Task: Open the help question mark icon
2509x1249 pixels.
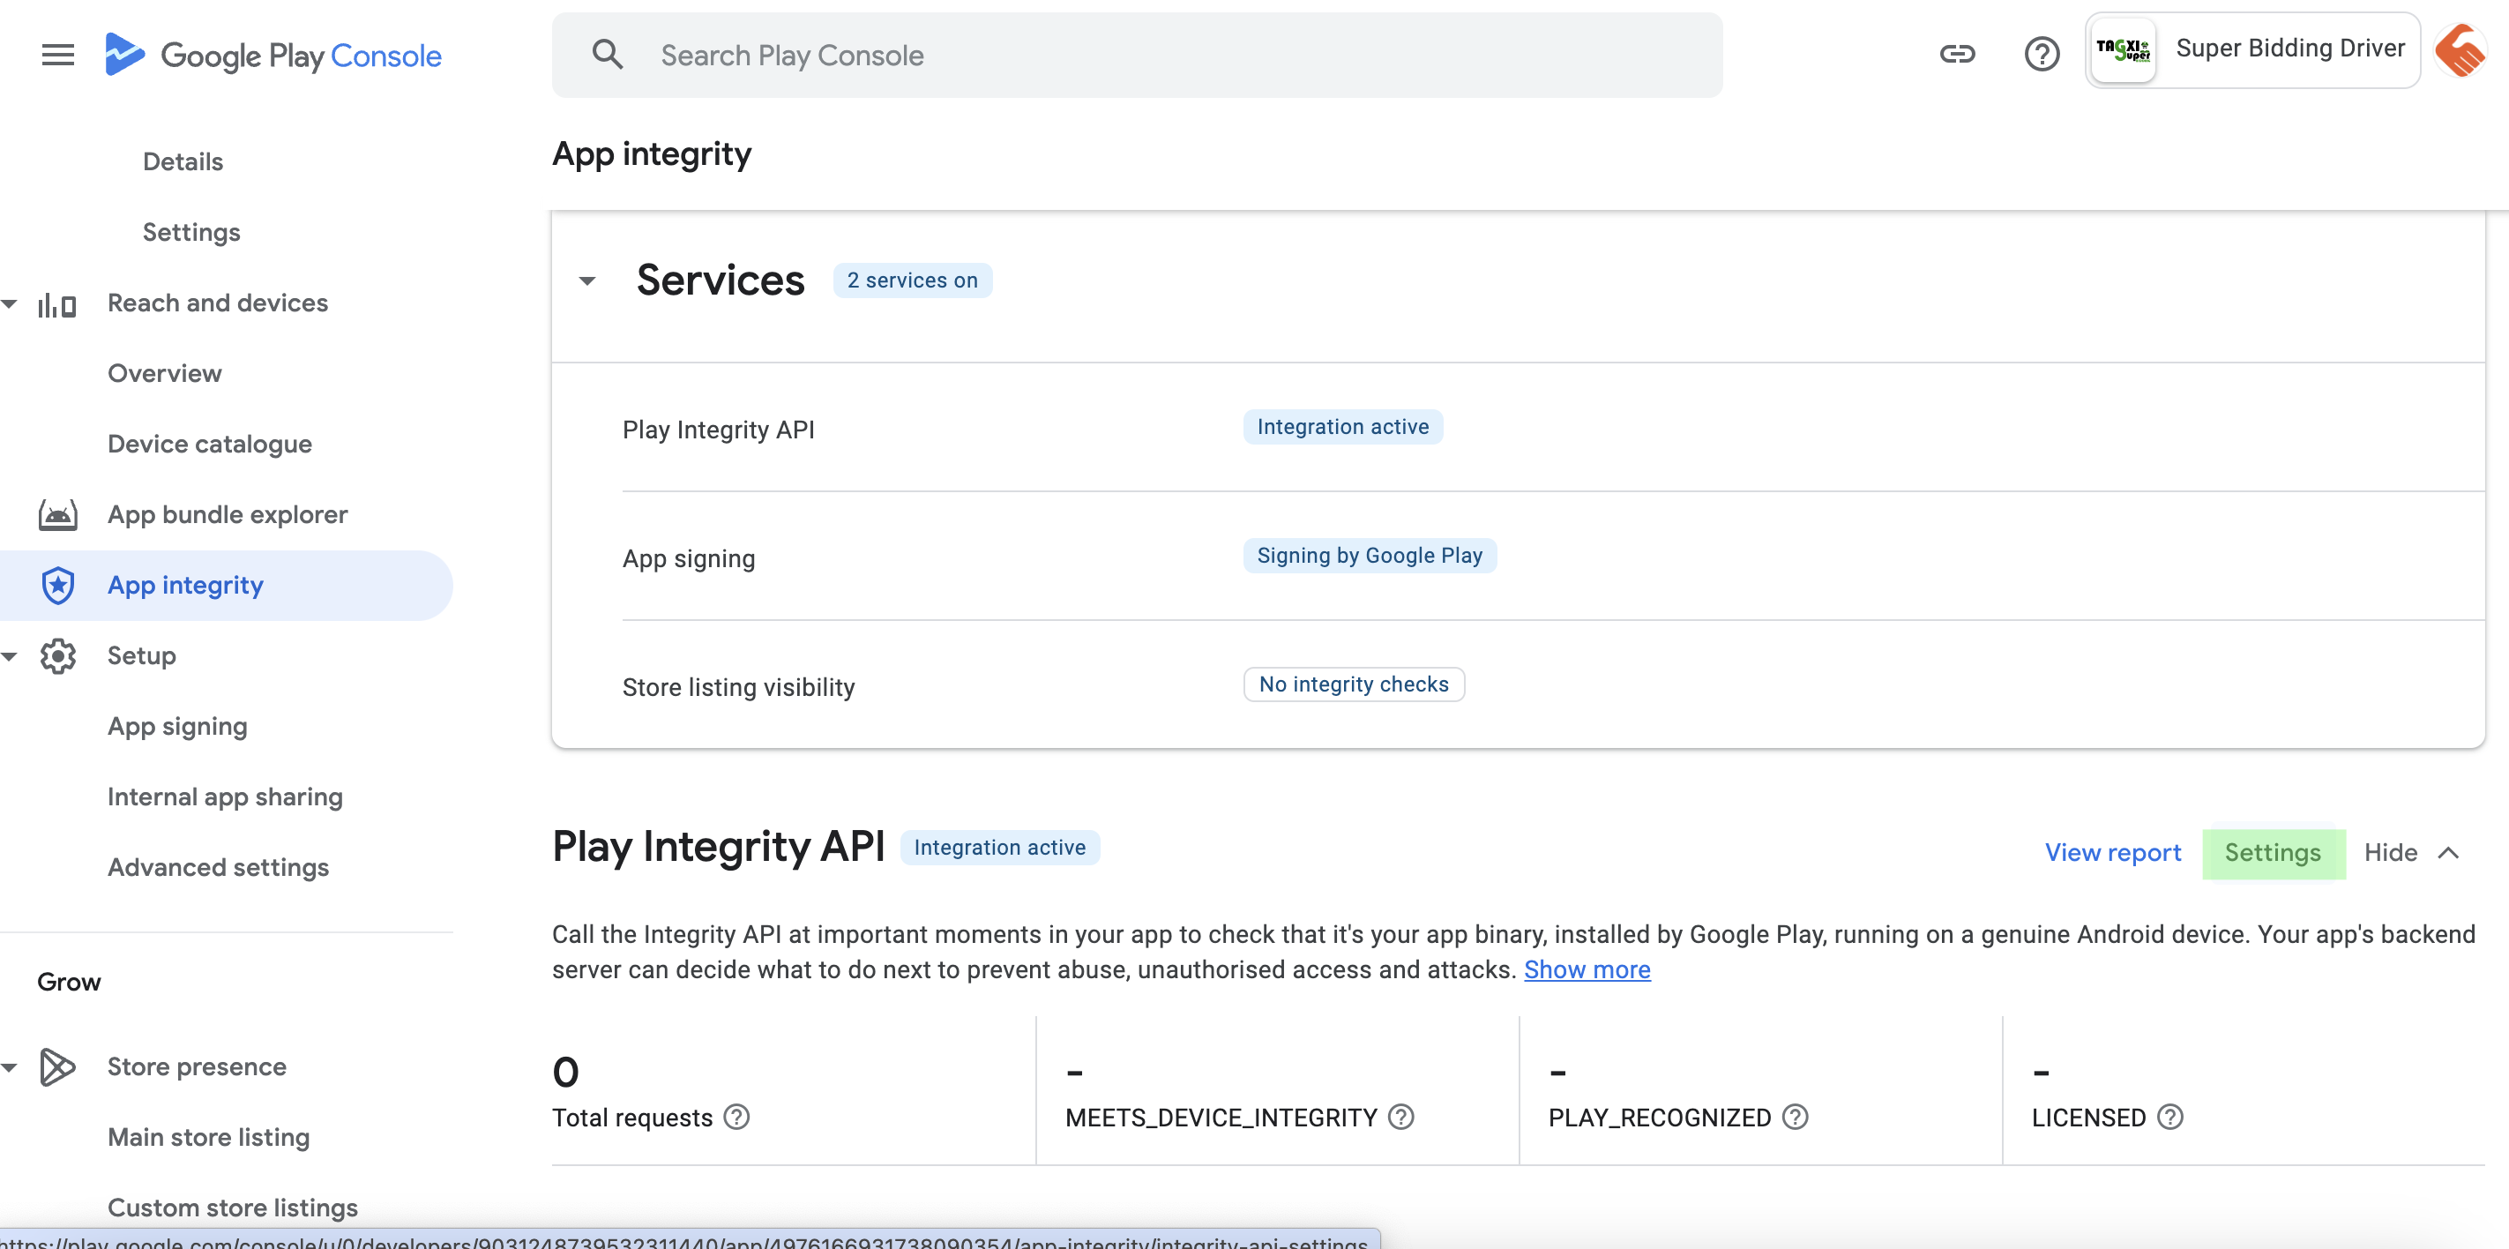Action: point(2042,54)
